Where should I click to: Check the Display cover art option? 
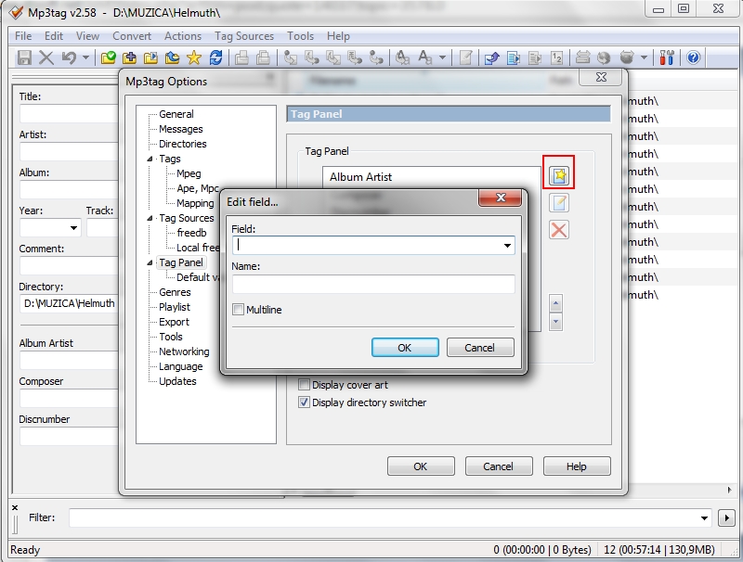(304, 385)
